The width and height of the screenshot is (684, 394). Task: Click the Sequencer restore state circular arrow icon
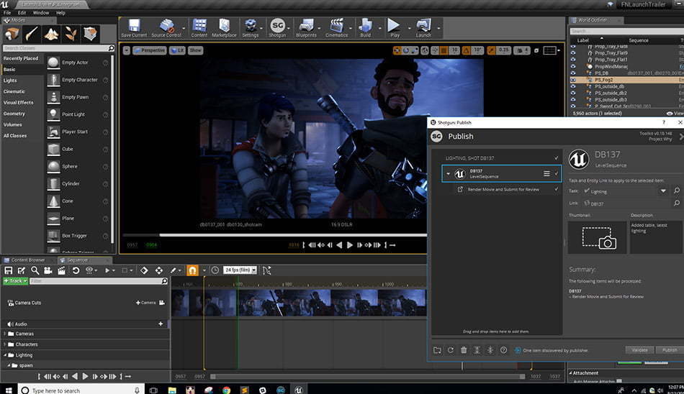(x=76, y=270)
